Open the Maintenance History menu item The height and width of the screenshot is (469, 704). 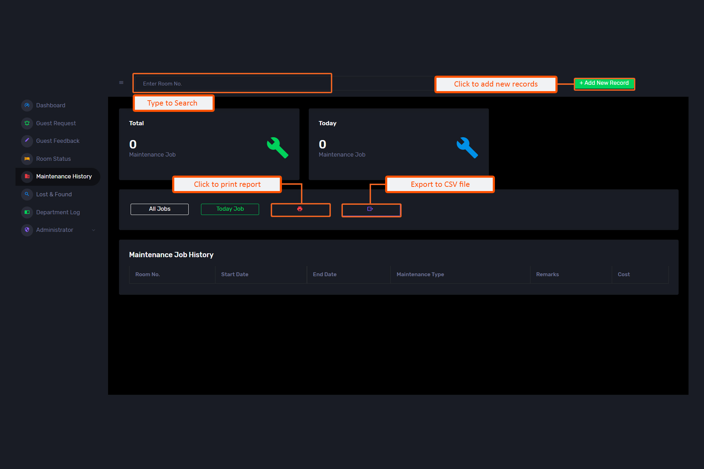(64, 176)
